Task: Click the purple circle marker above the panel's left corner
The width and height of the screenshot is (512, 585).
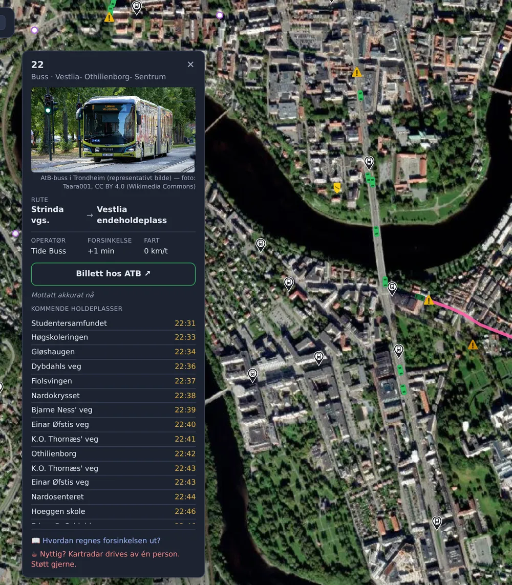Action: click(x=34, y=30)
